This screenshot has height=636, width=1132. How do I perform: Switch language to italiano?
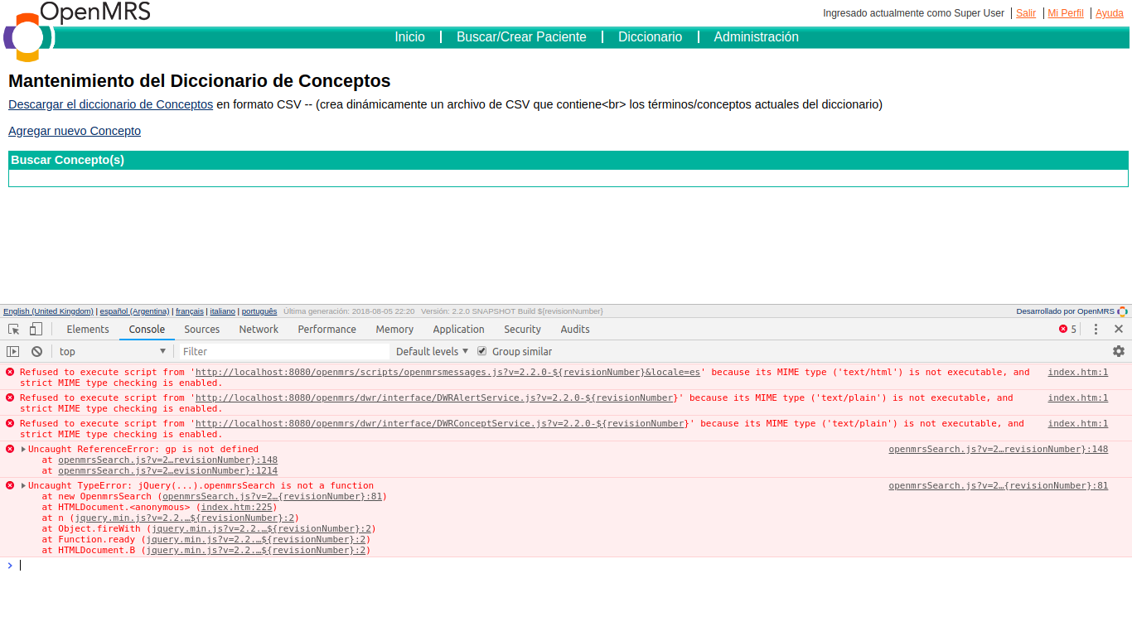tap(222, 311)
